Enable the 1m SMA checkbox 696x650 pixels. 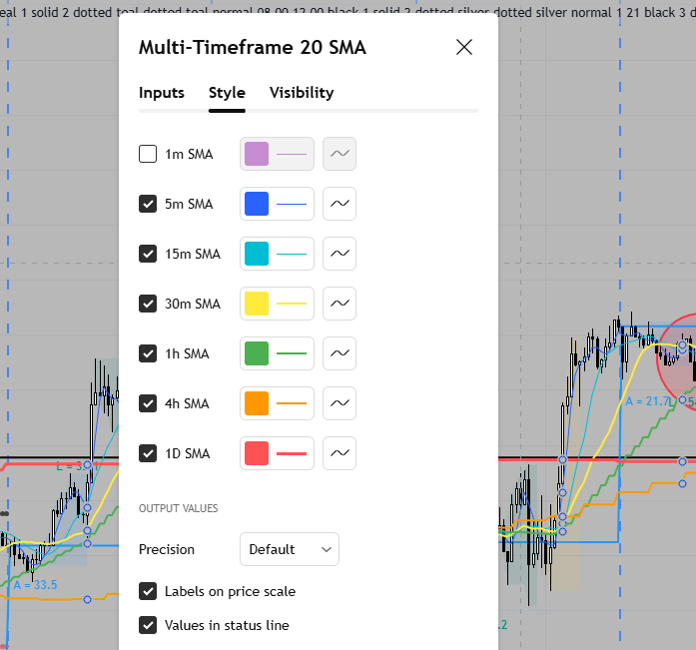point(148,154)
